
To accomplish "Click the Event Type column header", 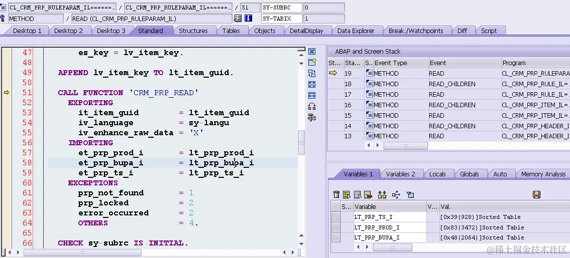I will point(401,63).
